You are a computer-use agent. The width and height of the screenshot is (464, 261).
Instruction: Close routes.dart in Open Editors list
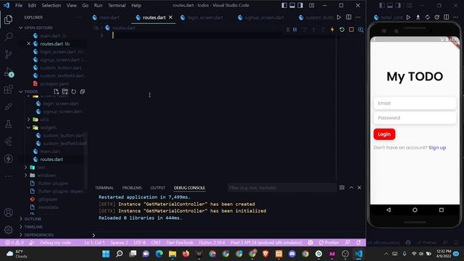[29, 43]
